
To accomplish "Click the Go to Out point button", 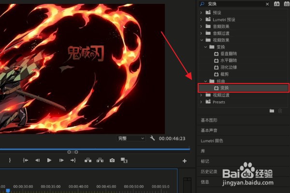I will pyautogui.click(x=73, y=160).
